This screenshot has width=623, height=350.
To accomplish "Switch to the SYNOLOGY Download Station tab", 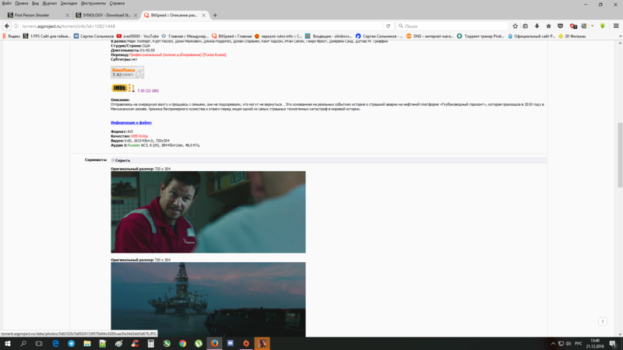I will 106,15.
